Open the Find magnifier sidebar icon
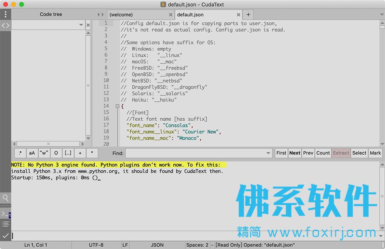The width and height of the screenshot is (385, 249). pos(5,198)
